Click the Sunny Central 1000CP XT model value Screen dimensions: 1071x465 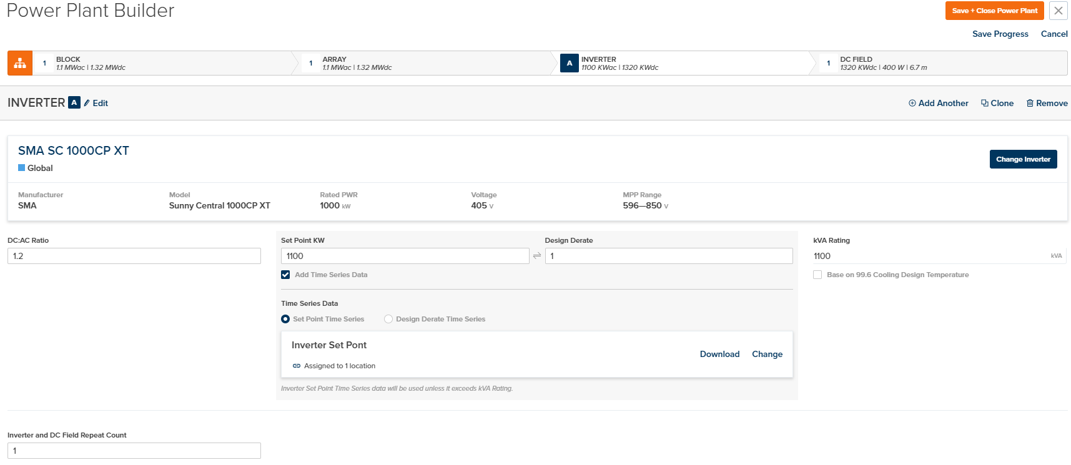click(x=220, y=205)
